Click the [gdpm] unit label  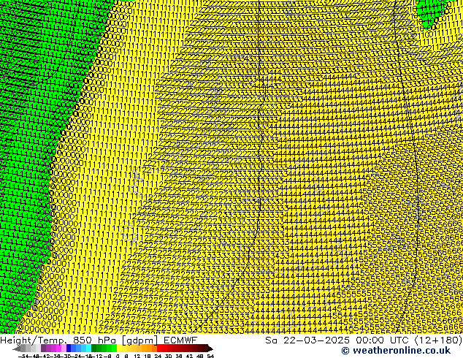[137, 340]
